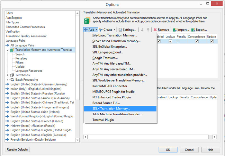Choose Record Source TU menu item
The height and width of the screenshot is (156, 225).
[120, 103]
